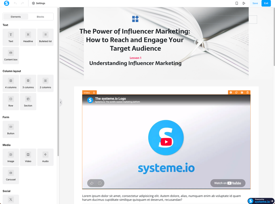Pick the Button form element
Screen dimensions: 275x204
[x=11, y=129]
